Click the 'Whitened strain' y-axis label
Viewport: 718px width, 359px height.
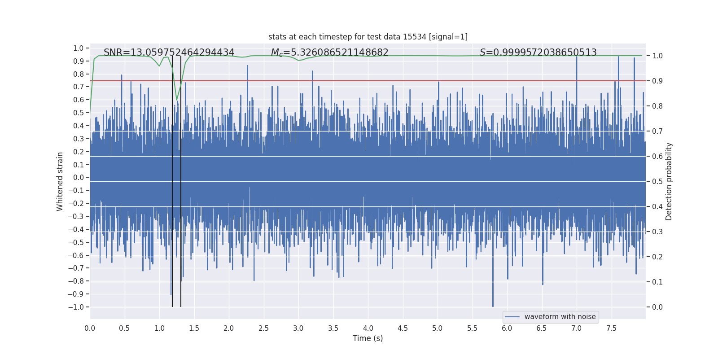pos(60,182)
